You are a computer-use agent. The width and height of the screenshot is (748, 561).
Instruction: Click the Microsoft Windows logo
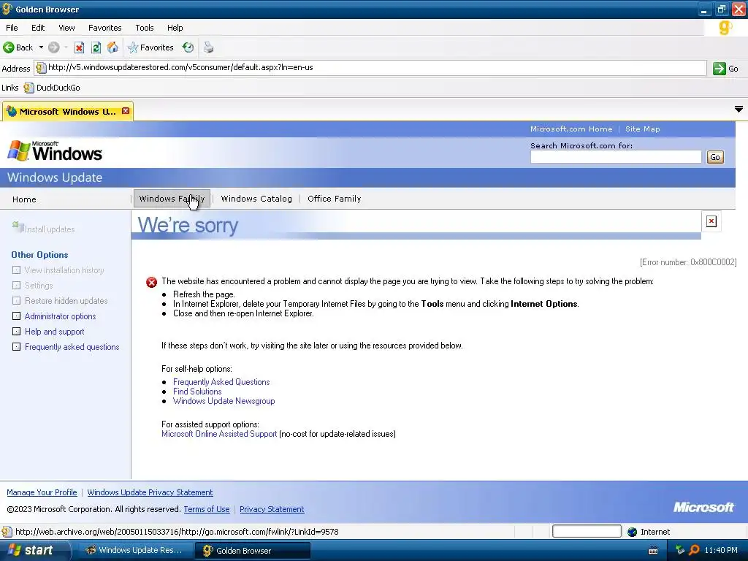pos(55,150)
